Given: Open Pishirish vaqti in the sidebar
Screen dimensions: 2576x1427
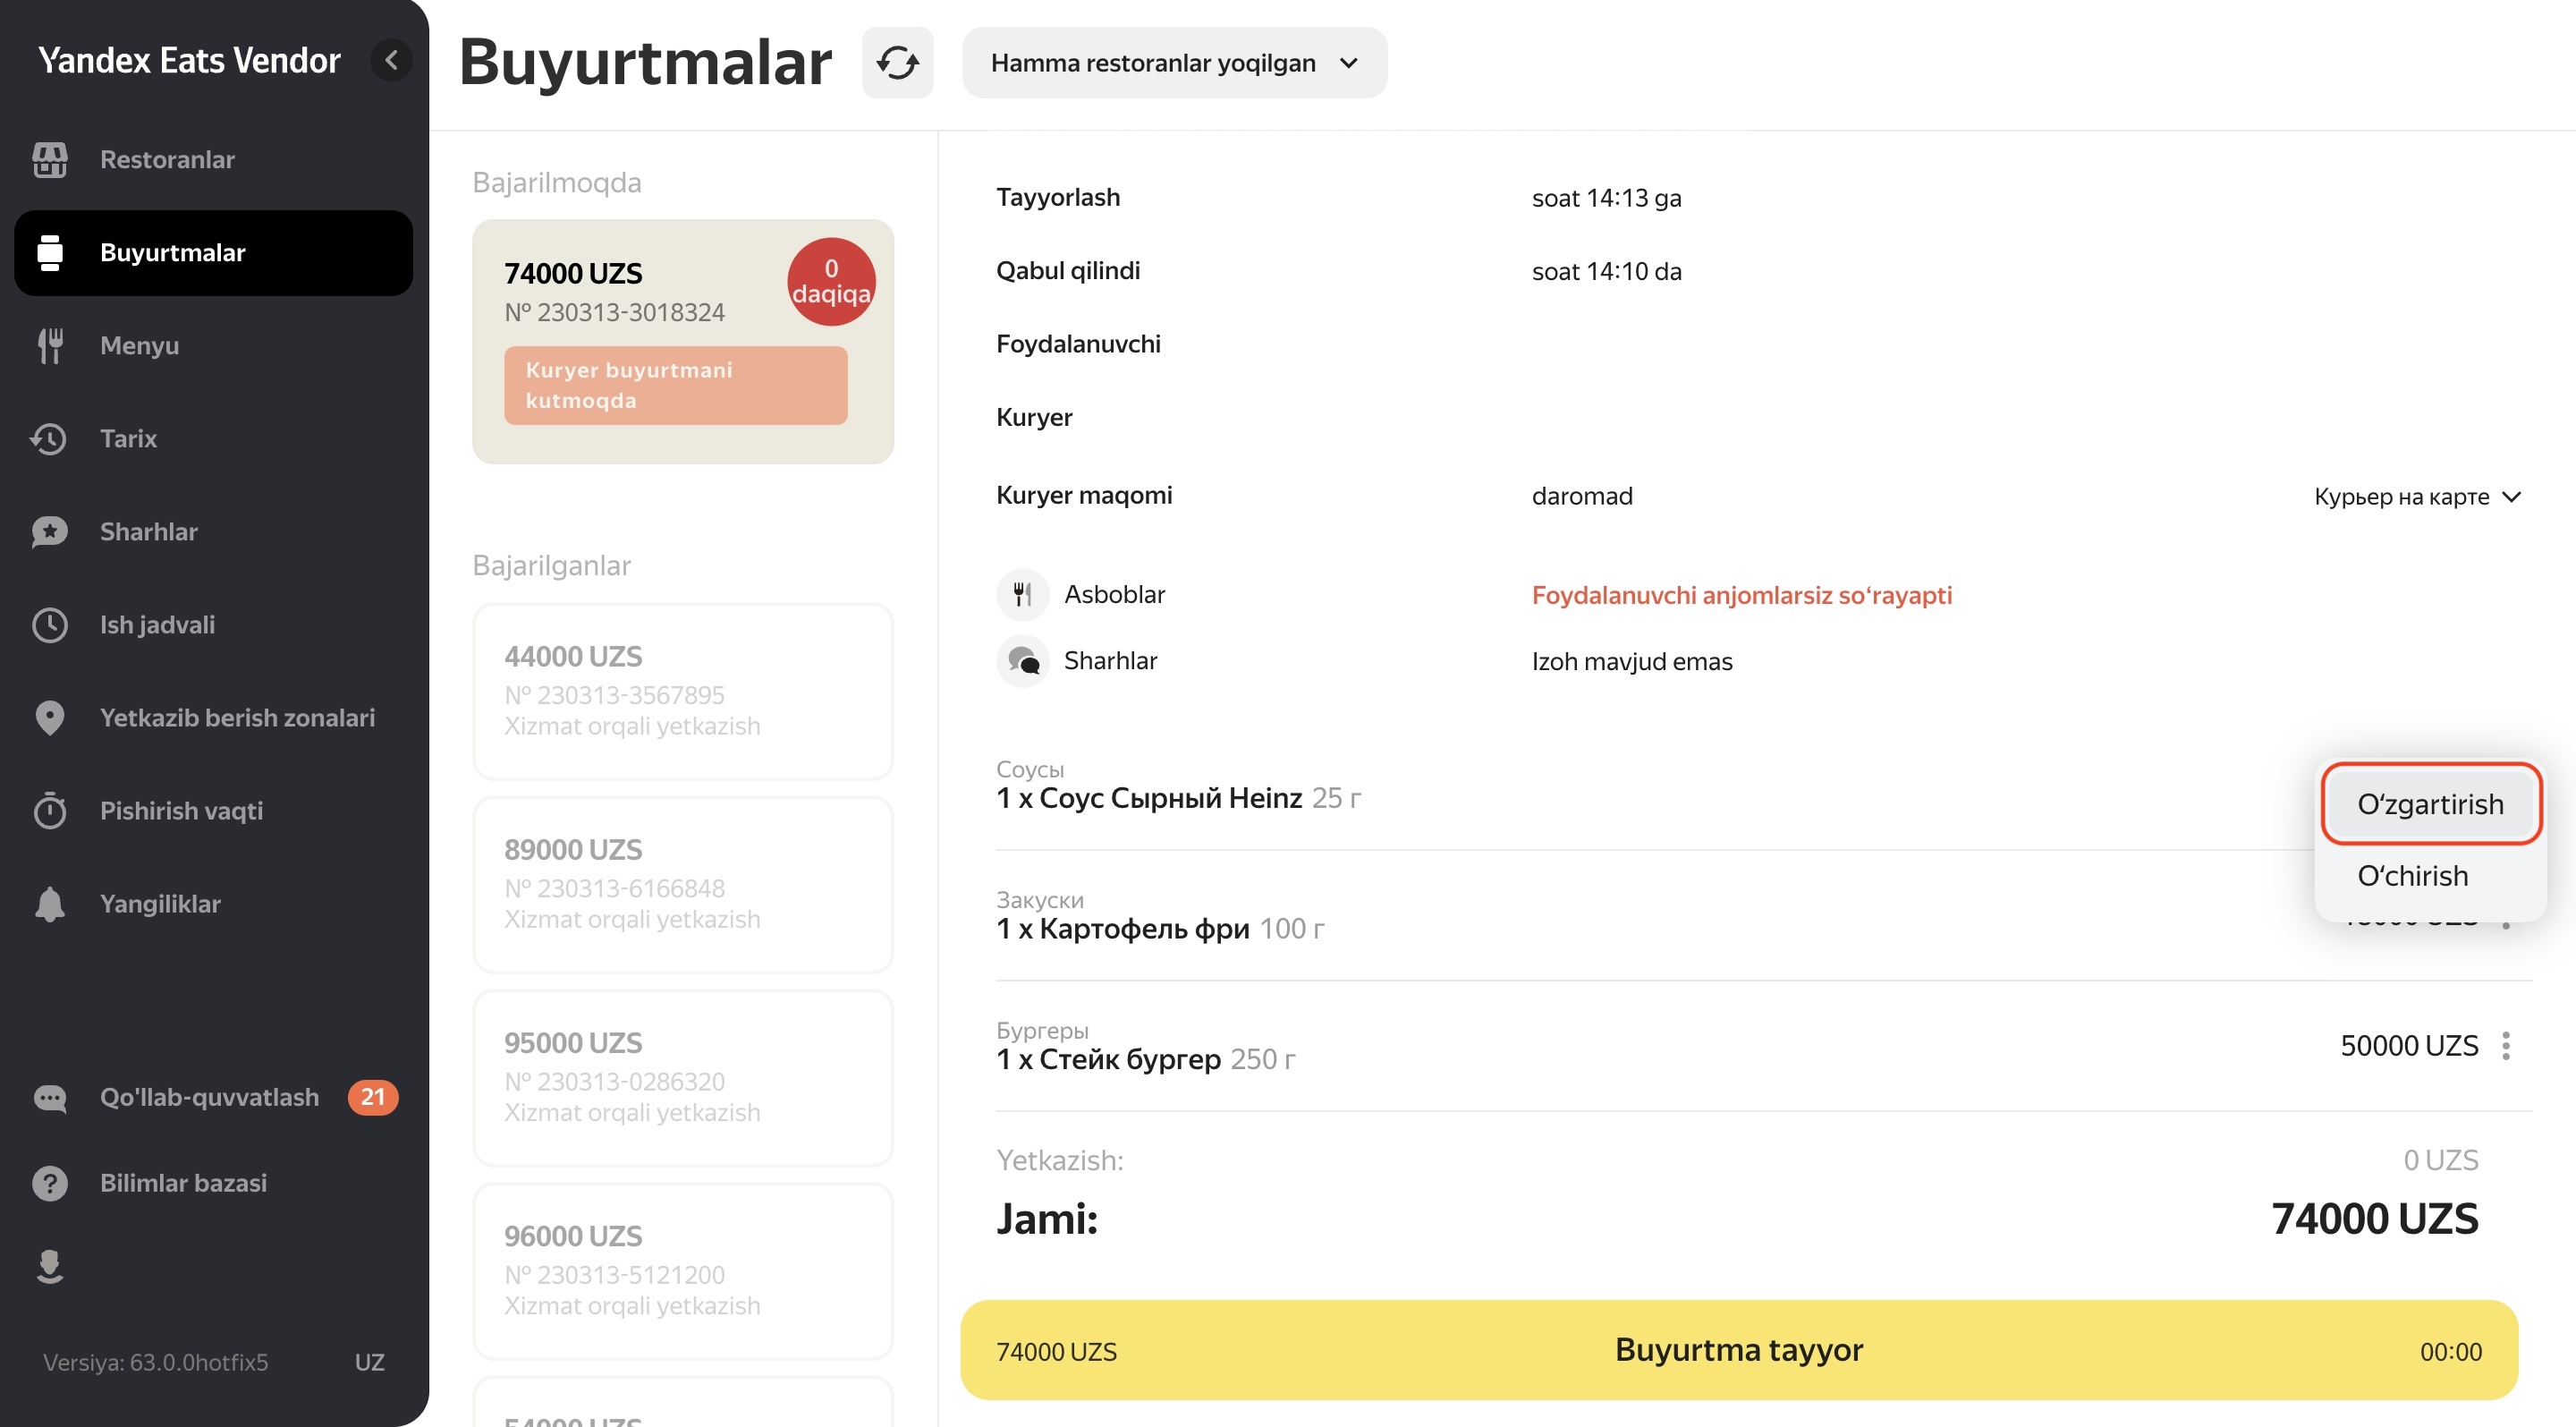Looking at the screenshot, I should (213, 810).
